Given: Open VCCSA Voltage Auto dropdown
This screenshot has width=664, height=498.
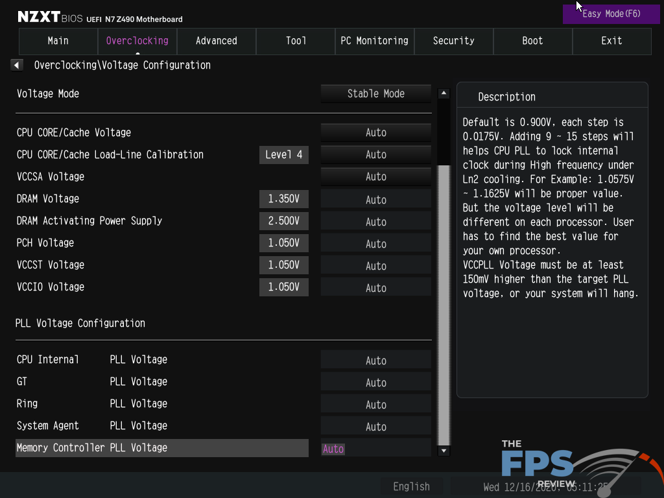Looking at the screenshot, I should pos(375,177).
